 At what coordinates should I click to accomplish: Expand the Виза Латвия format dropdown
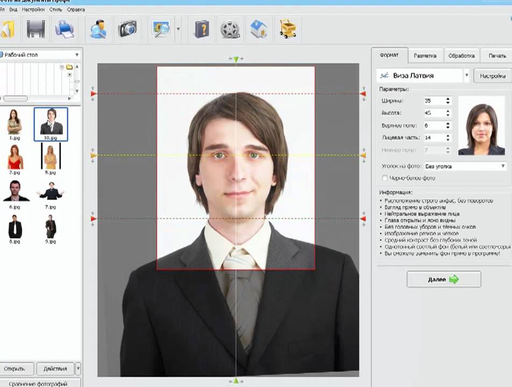click(466, 76)
